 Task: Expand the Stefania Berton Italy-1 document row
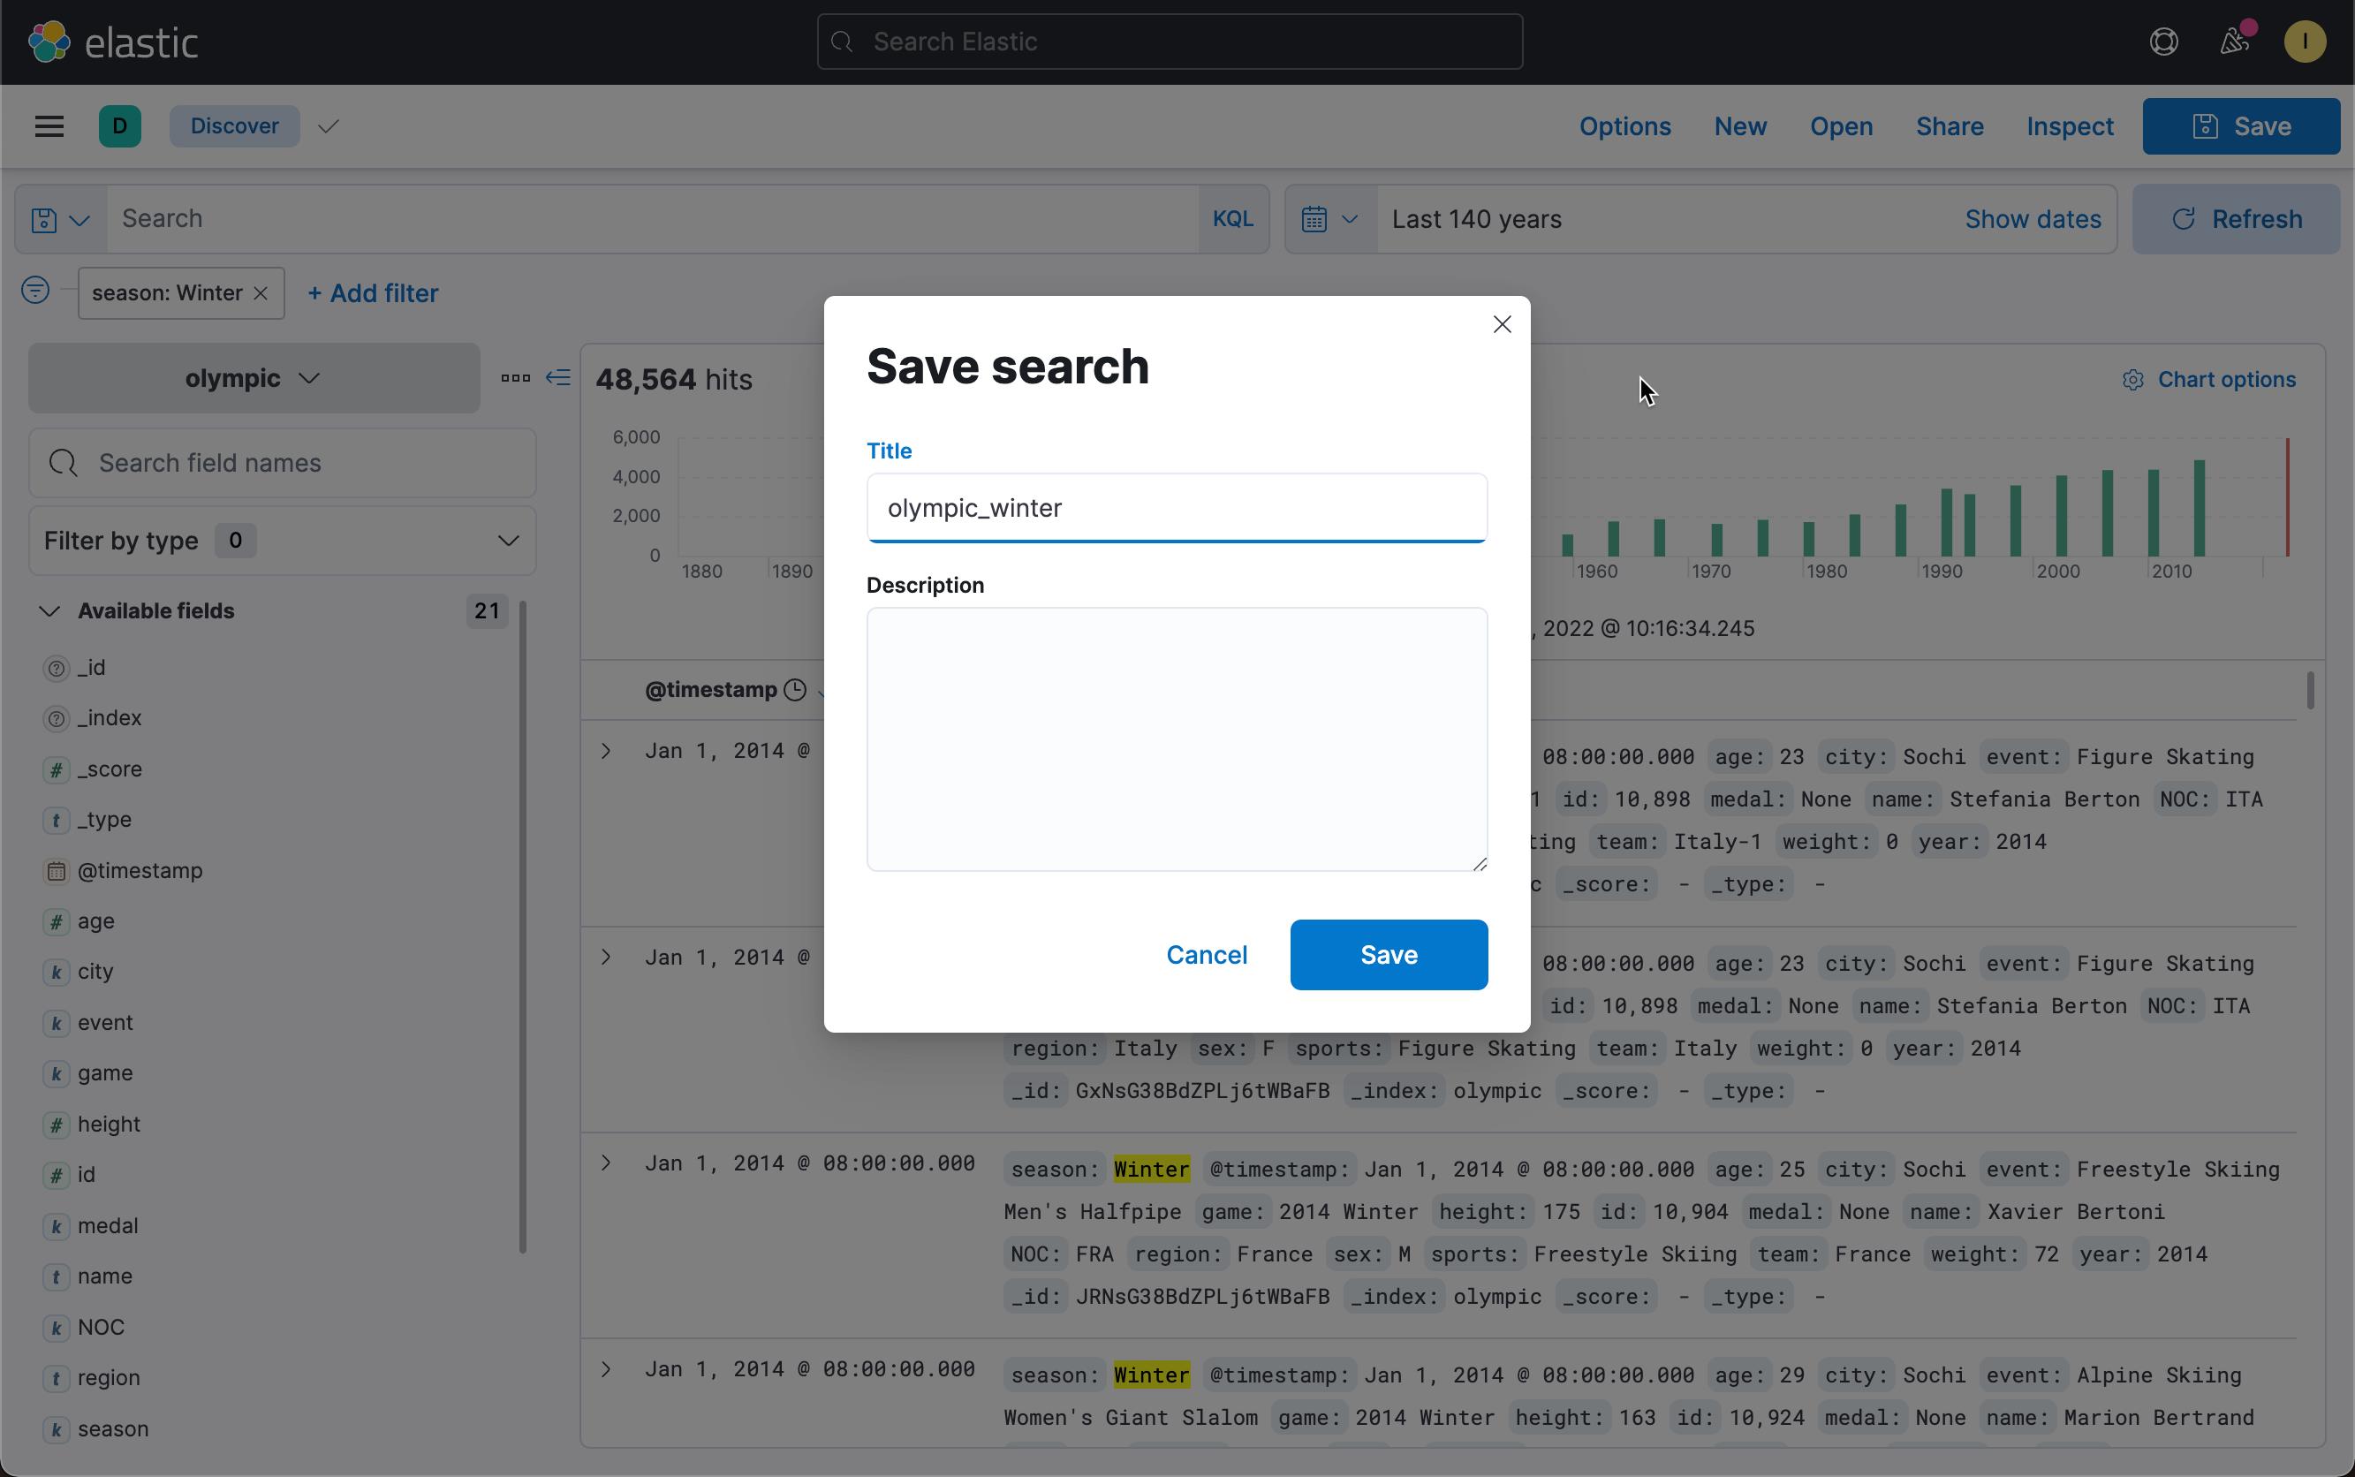tap(606, 751)
